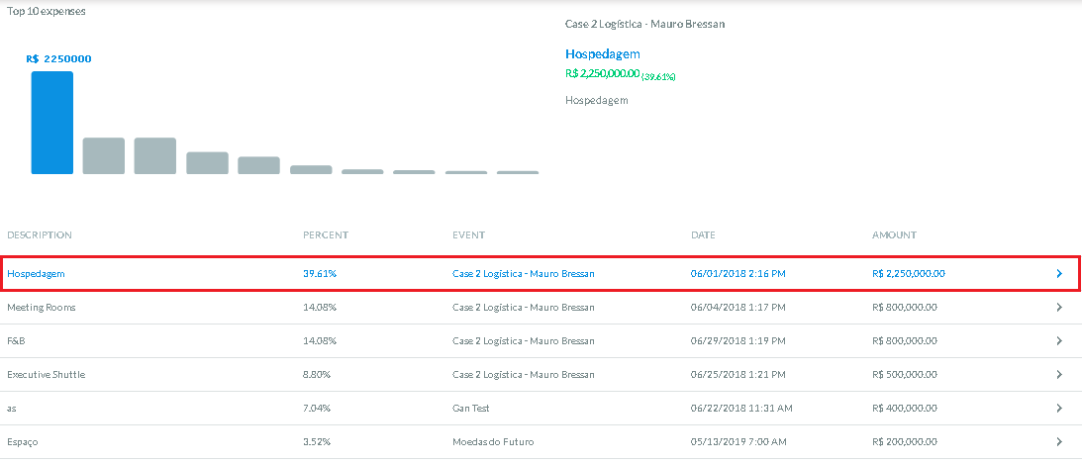
Task: Click 06/04/2018 1:17 PM date cell
Action: 738,308
